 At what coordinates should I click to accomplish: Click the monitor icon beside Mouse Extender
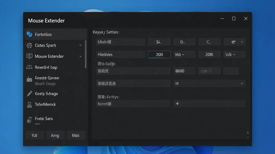point(29,56)
